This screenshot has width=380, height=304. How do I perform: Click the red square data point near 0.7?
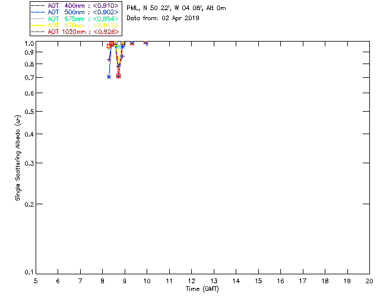pos(119,76)
